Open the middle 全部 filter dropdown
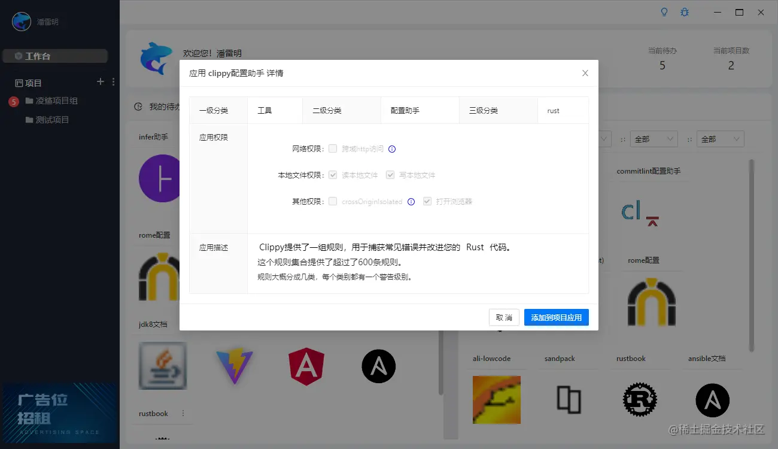The width and height of the screenshot is (778, 449). (x=655, y=139)
